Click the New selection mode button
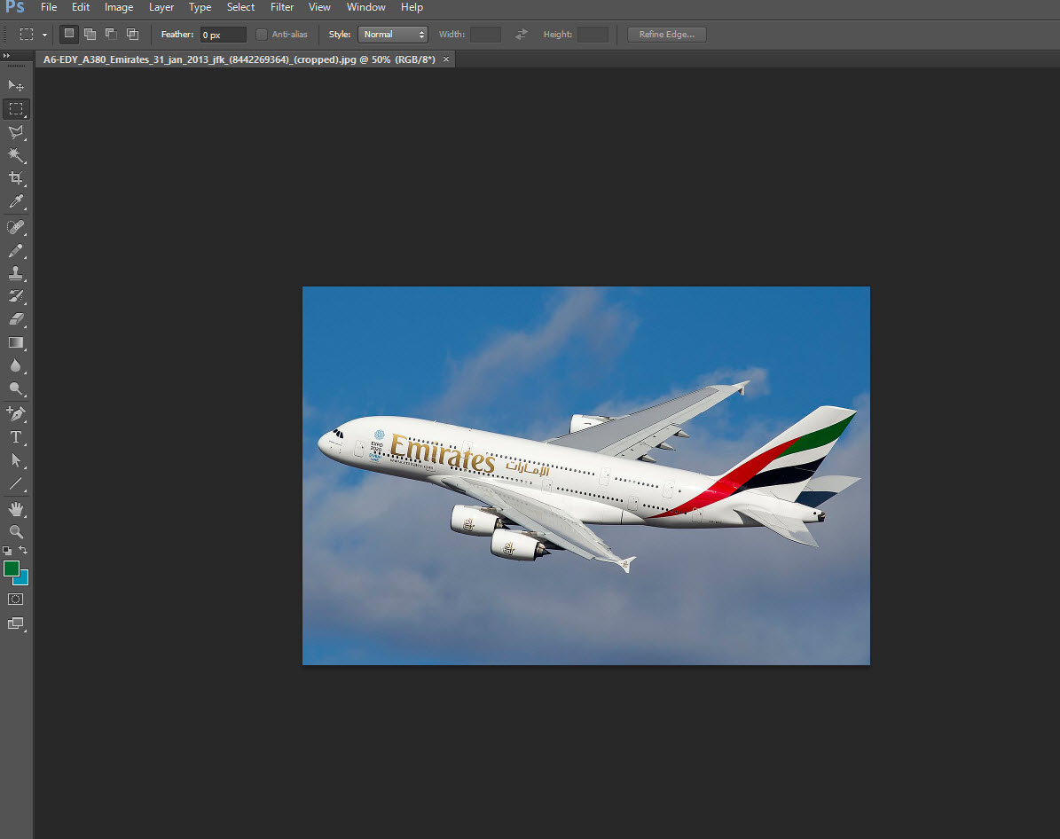 click(x=69, y=34)
